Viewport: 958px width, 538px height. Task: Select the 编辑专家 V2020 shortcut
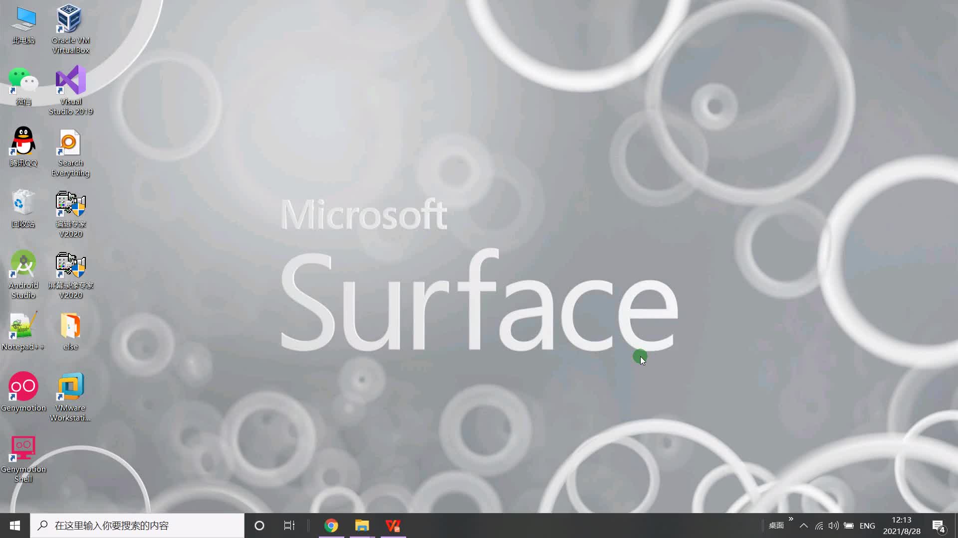click(70, 214)
